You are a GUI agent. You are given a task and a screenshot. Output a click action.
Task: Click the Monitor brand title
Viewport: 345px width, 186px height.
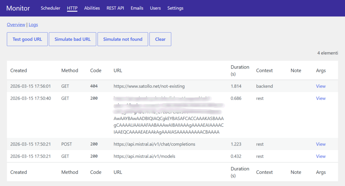pyautogui.click(x=18, y=8)
